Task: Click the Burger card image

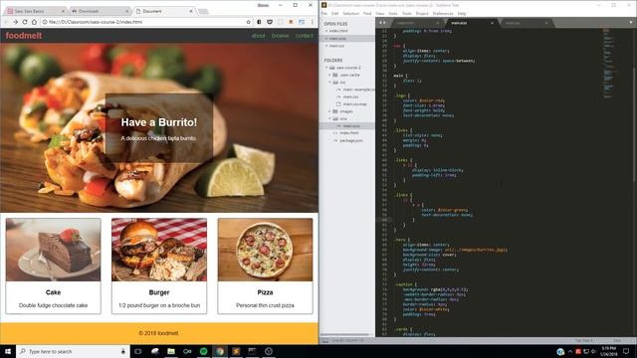Action: pyautogui.click(x=159, y=250)
